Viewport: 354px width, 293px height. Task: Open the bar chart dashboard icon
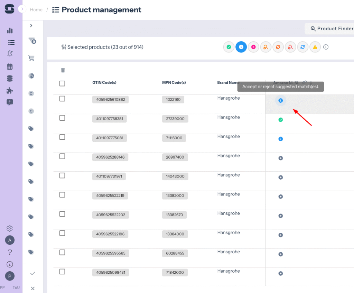click(x=10, y=31)
